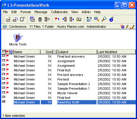Click the key permissions icon in toolbar
137x119 pixels.
96,19
